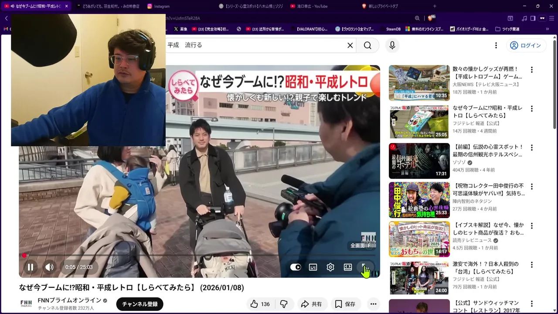558x314 pixels.
Task: Open menu for the イブスキ解説 video
Action: point(531,225)
